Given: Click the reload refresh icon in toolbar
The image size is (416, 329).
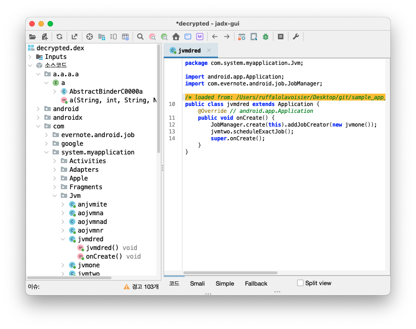Looking at the screenshot, I should [x=59, y=37].
